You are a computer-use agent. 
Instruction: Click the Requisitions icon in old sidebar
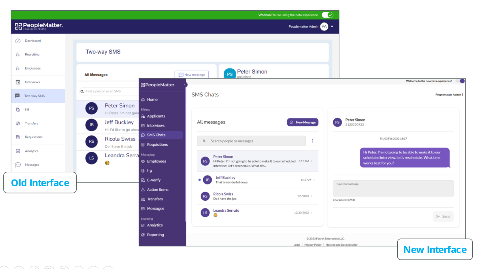pyautogui.click(x=18, y=137)
